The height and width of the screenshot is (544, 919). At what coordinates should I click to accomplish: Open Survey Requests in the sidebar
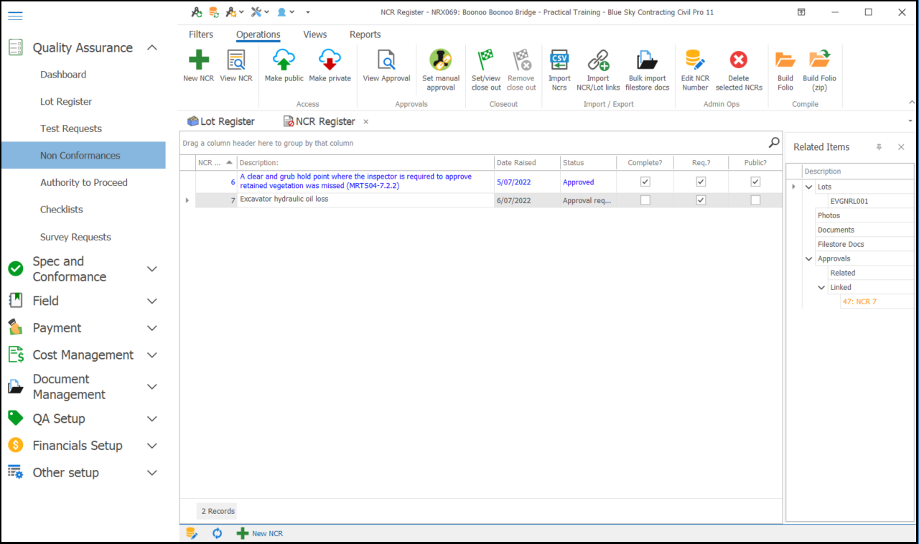[75, 237]
